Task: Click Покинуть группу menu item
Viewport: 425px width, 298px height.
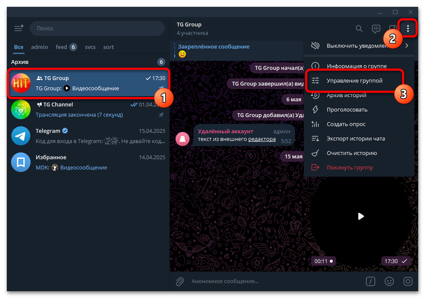Action: (x=359, y=167)
